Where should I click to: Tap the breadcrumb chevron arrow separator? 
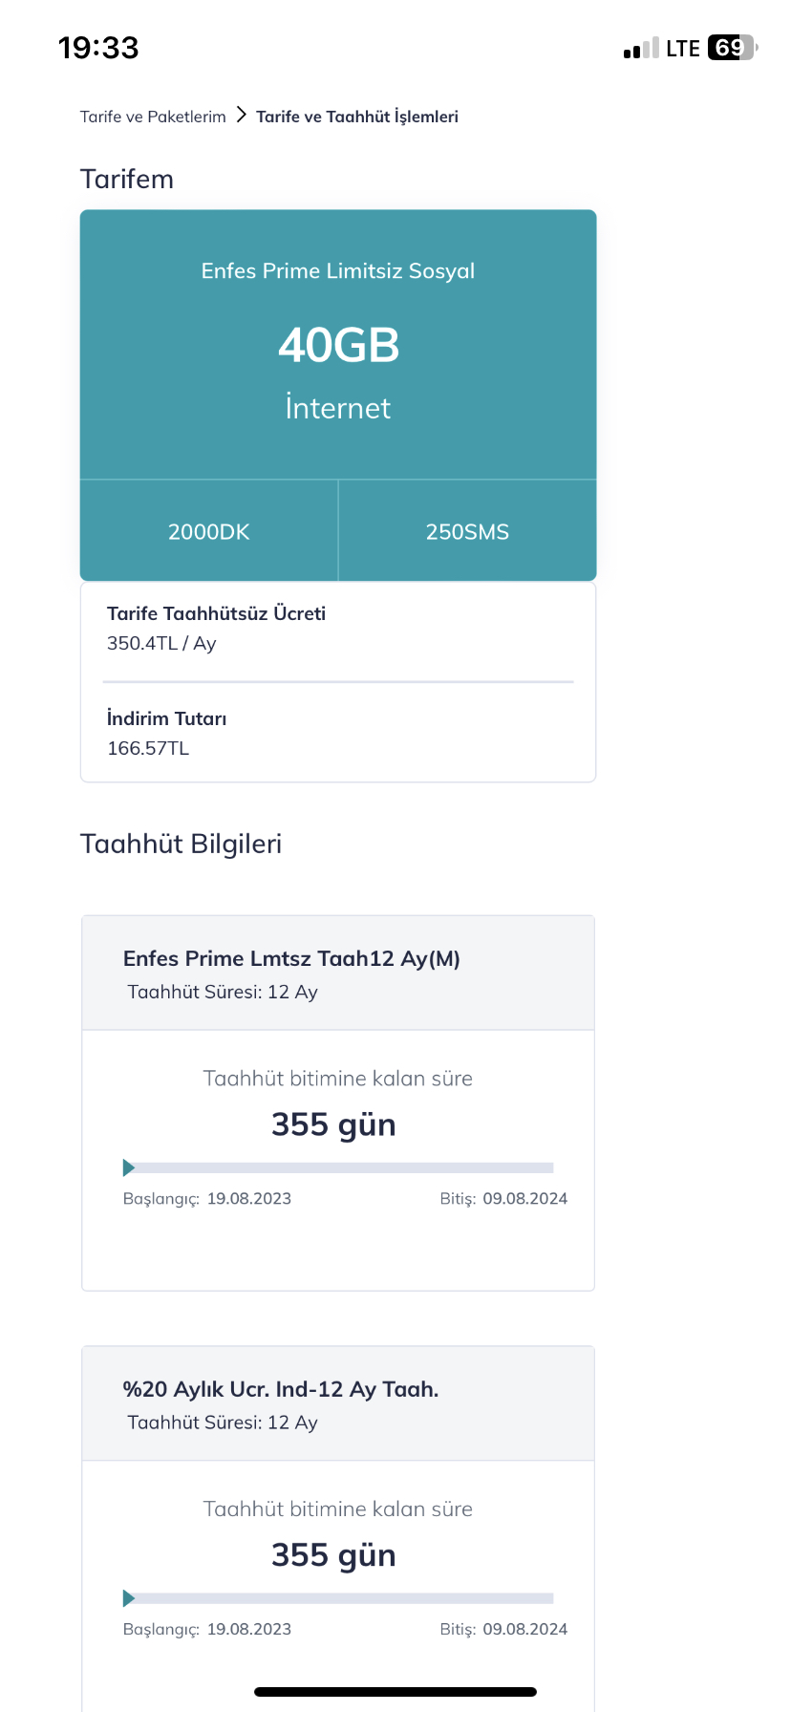pos(241,116)
